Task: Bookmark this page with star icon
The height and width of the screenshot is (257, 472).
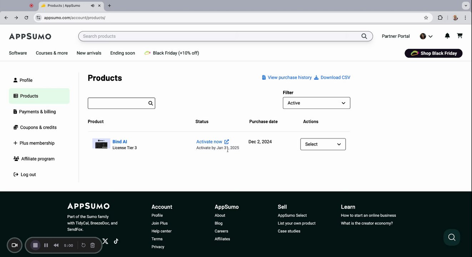Action: click(426, 17)
